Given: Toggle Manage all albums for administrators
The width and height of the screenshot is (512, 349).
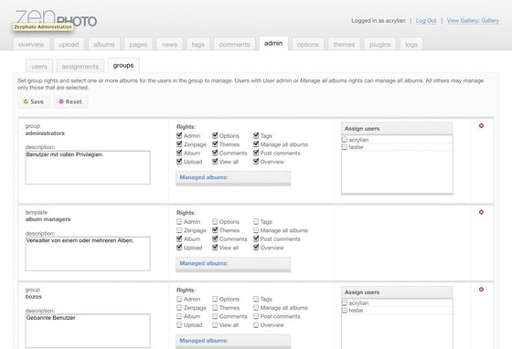Looking at the screenshot, I should [x=256, y=144].
